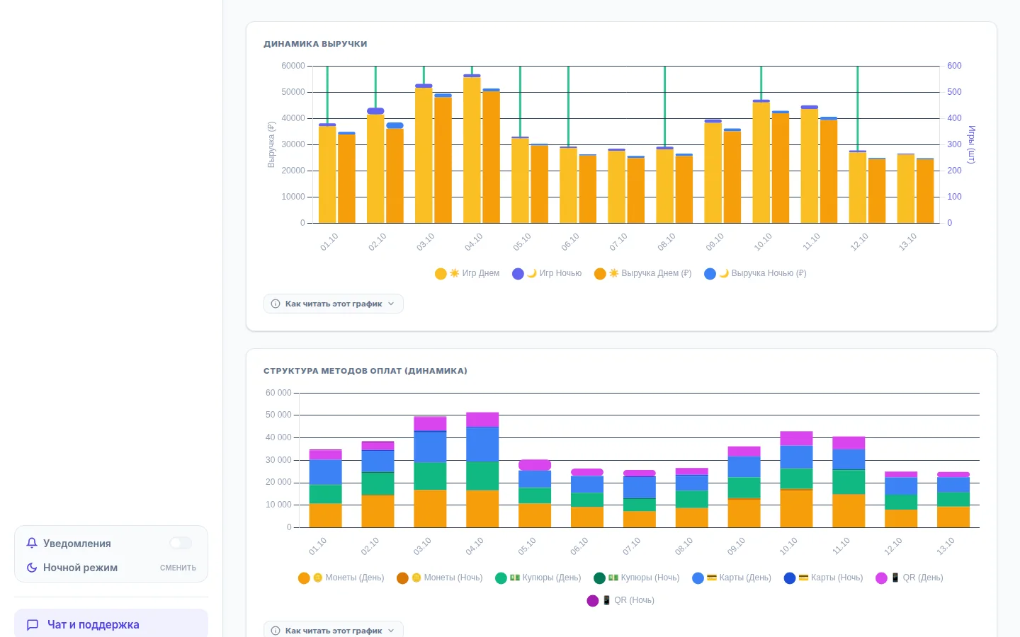The width and height of the screenshot is (1020, 637).
Task: Click the ДИНАМИКА ВЫРУЧКИ chart title
Action: (x=315, y=44)
